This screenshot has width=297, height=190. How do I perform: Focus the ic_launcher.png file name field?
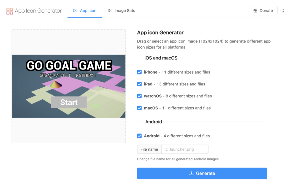(x=185, y=149)
